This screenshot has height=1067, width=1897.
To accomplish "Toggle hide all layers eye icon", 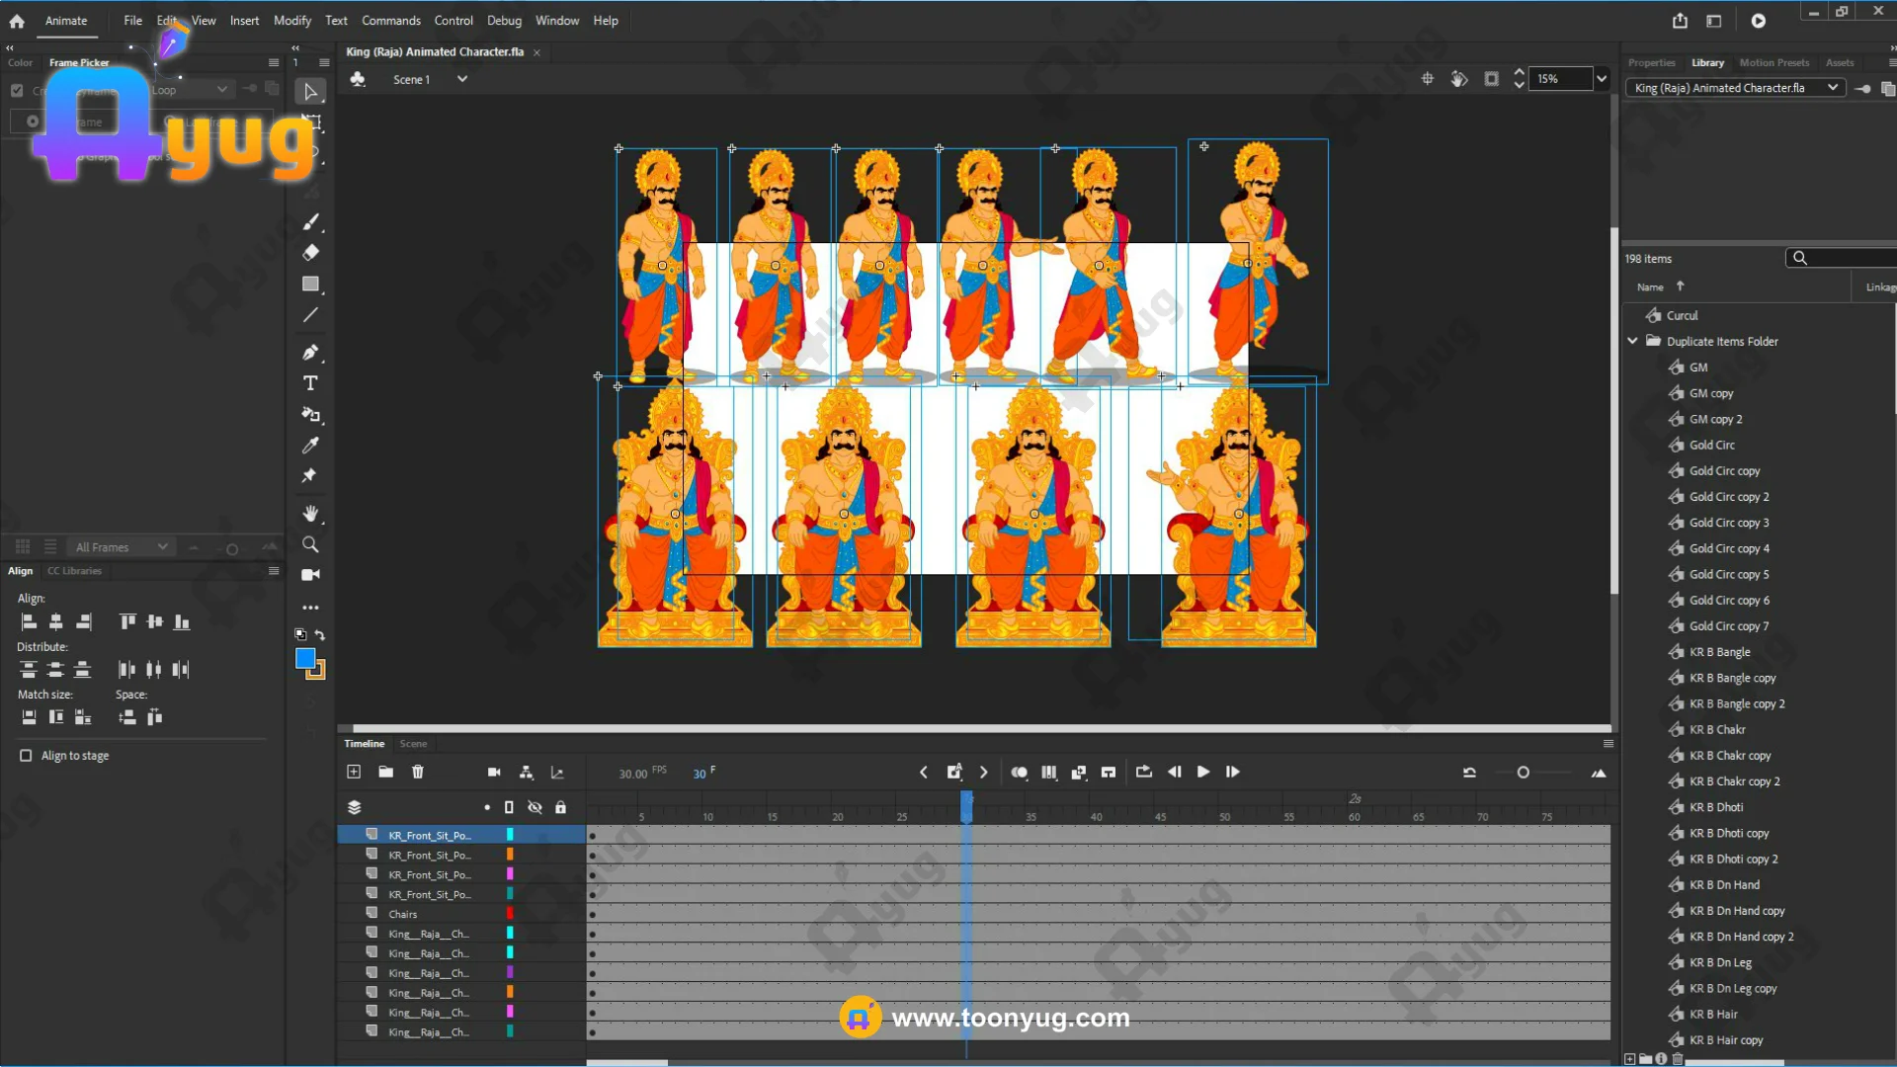I will pyautogui.click(x=535, y=807).
